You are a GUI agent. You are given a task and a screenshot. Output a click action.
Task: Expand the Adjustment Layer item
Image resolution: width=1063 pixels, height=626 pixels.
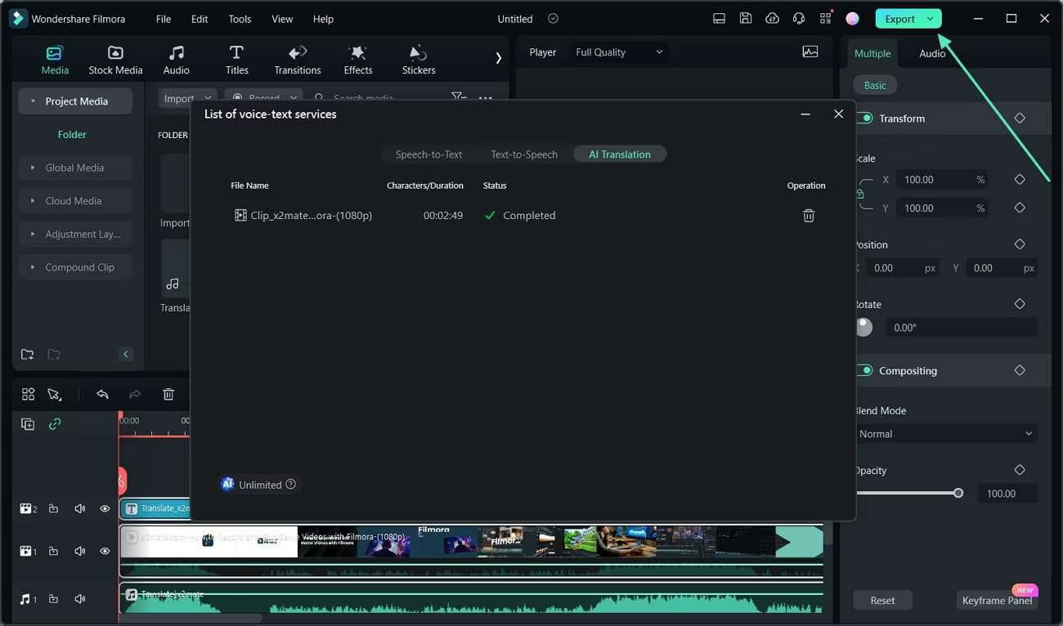[34, 235]
